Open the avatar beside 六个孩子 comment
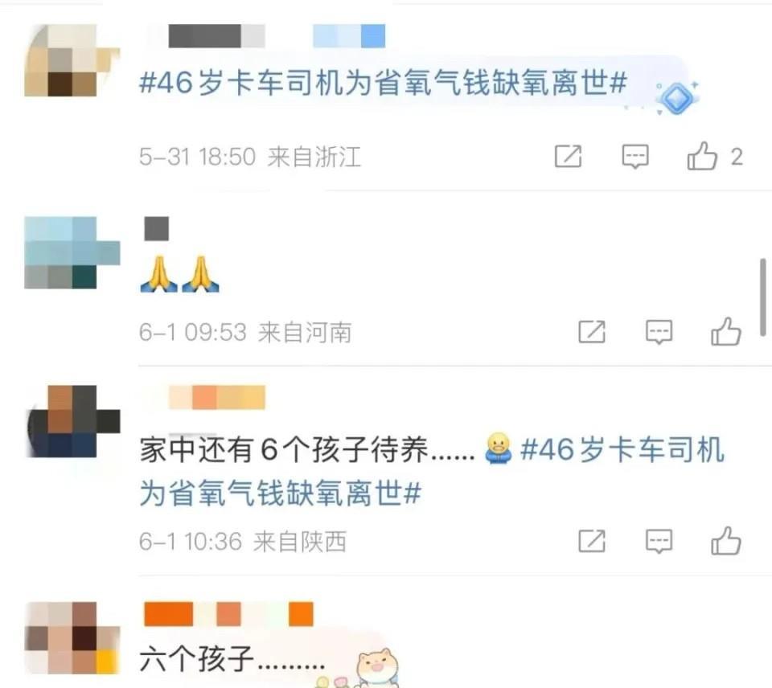The image size is (772, 688). (x=72, y=638)
